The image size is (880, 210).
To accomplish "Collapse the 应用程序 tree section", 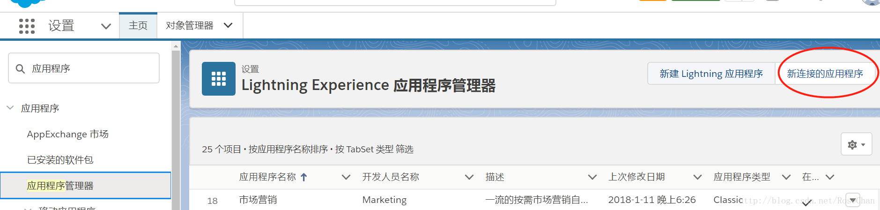I will (10, 108).
